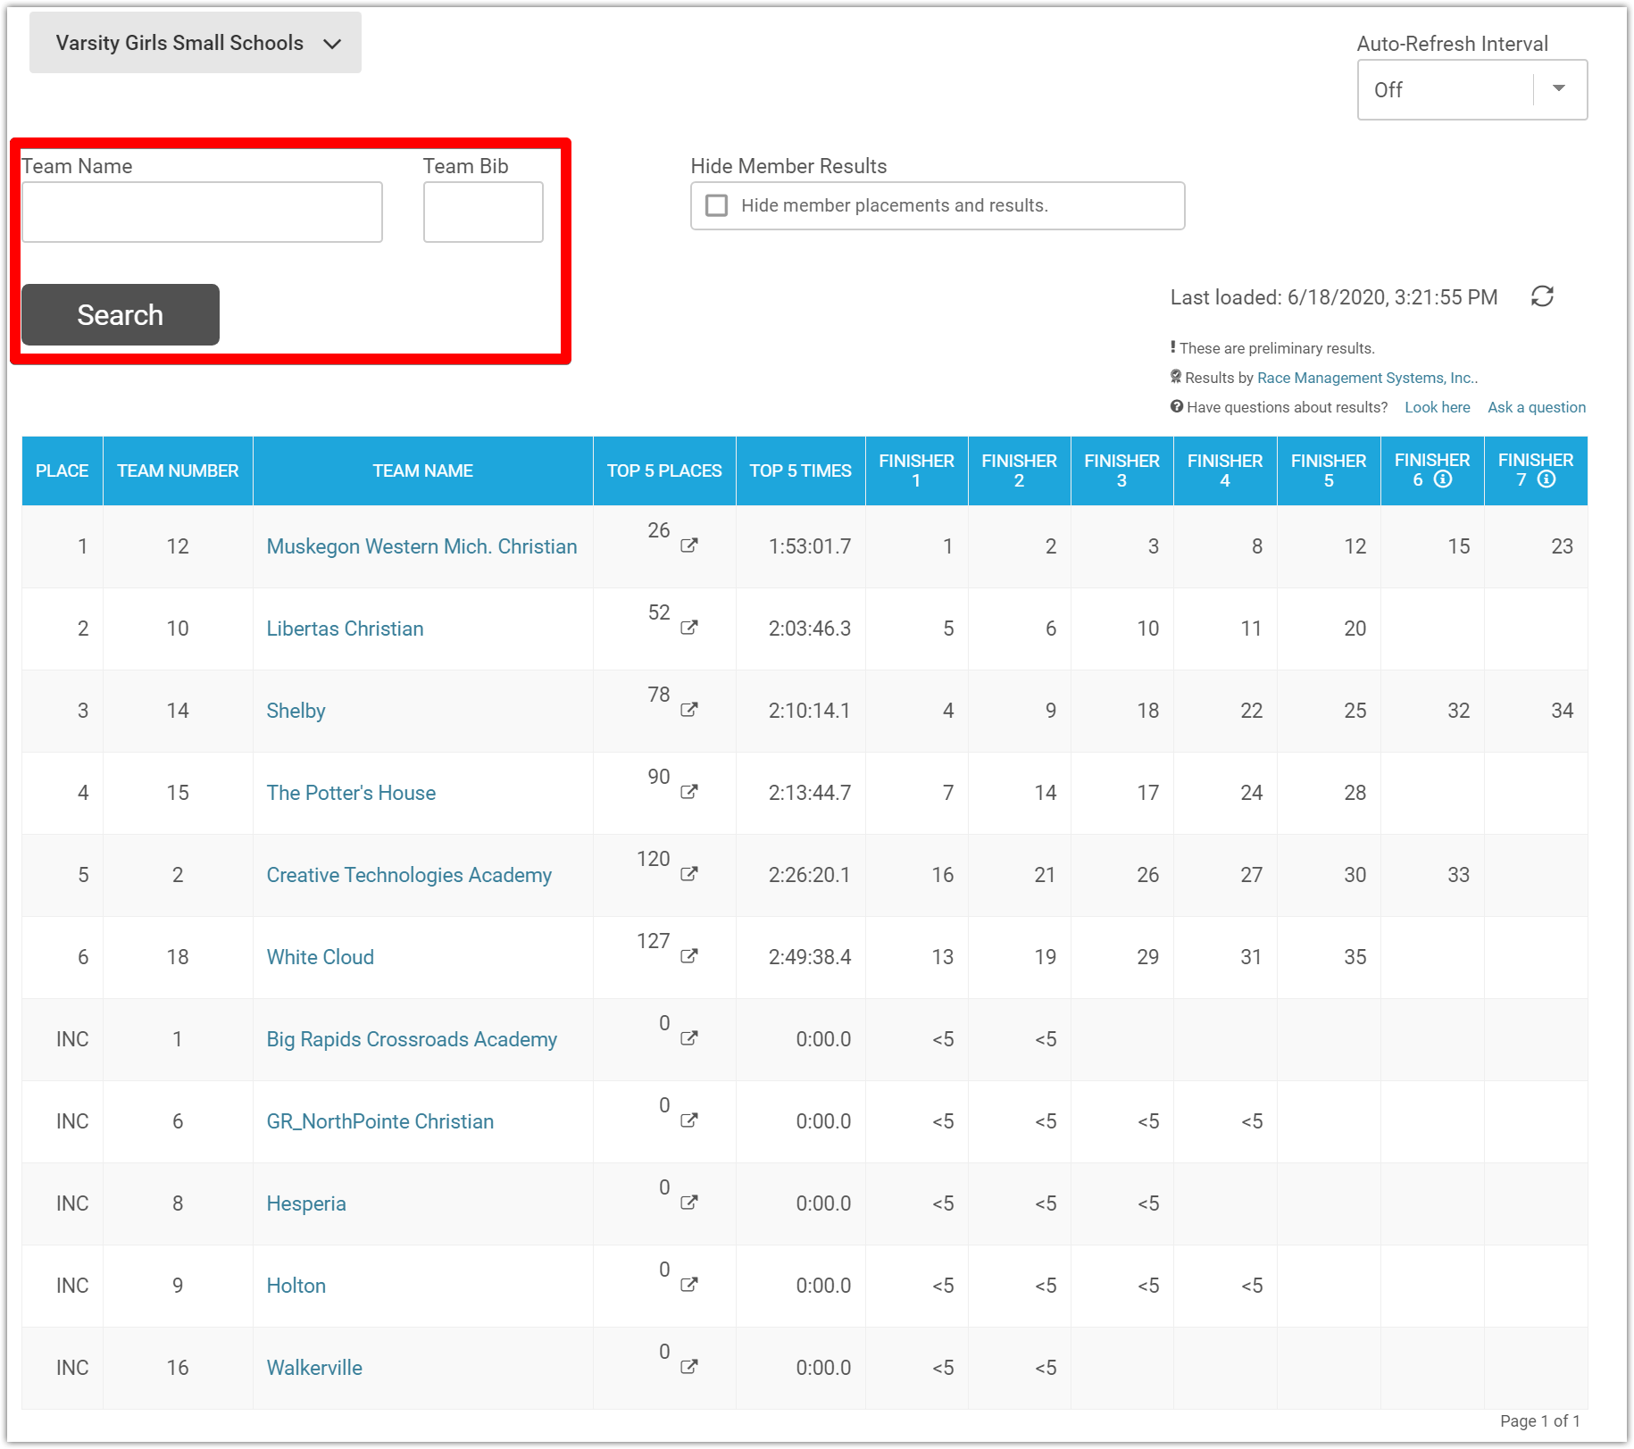Viewport: 1634px width, 1449px height.
Task: Open the Hesperia team link
Action: (305, 1203)
